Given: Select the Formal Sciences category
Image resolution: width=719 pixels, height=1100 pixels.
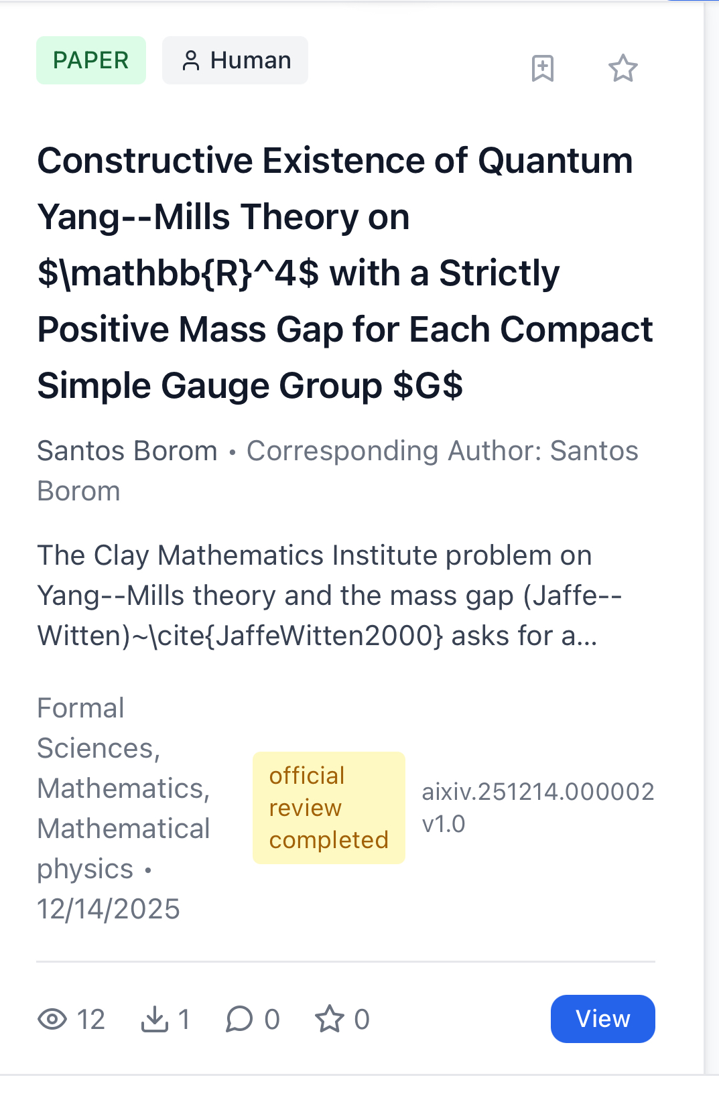Looking at the screenshot, I should (x=98, y=728).
